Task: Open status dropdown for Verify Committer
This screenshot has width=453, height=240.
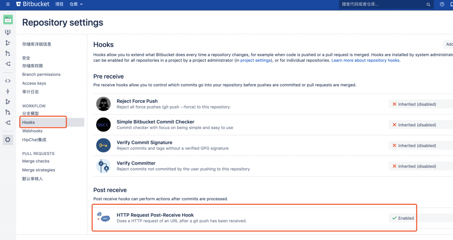Action: click(x=421, y=166)
